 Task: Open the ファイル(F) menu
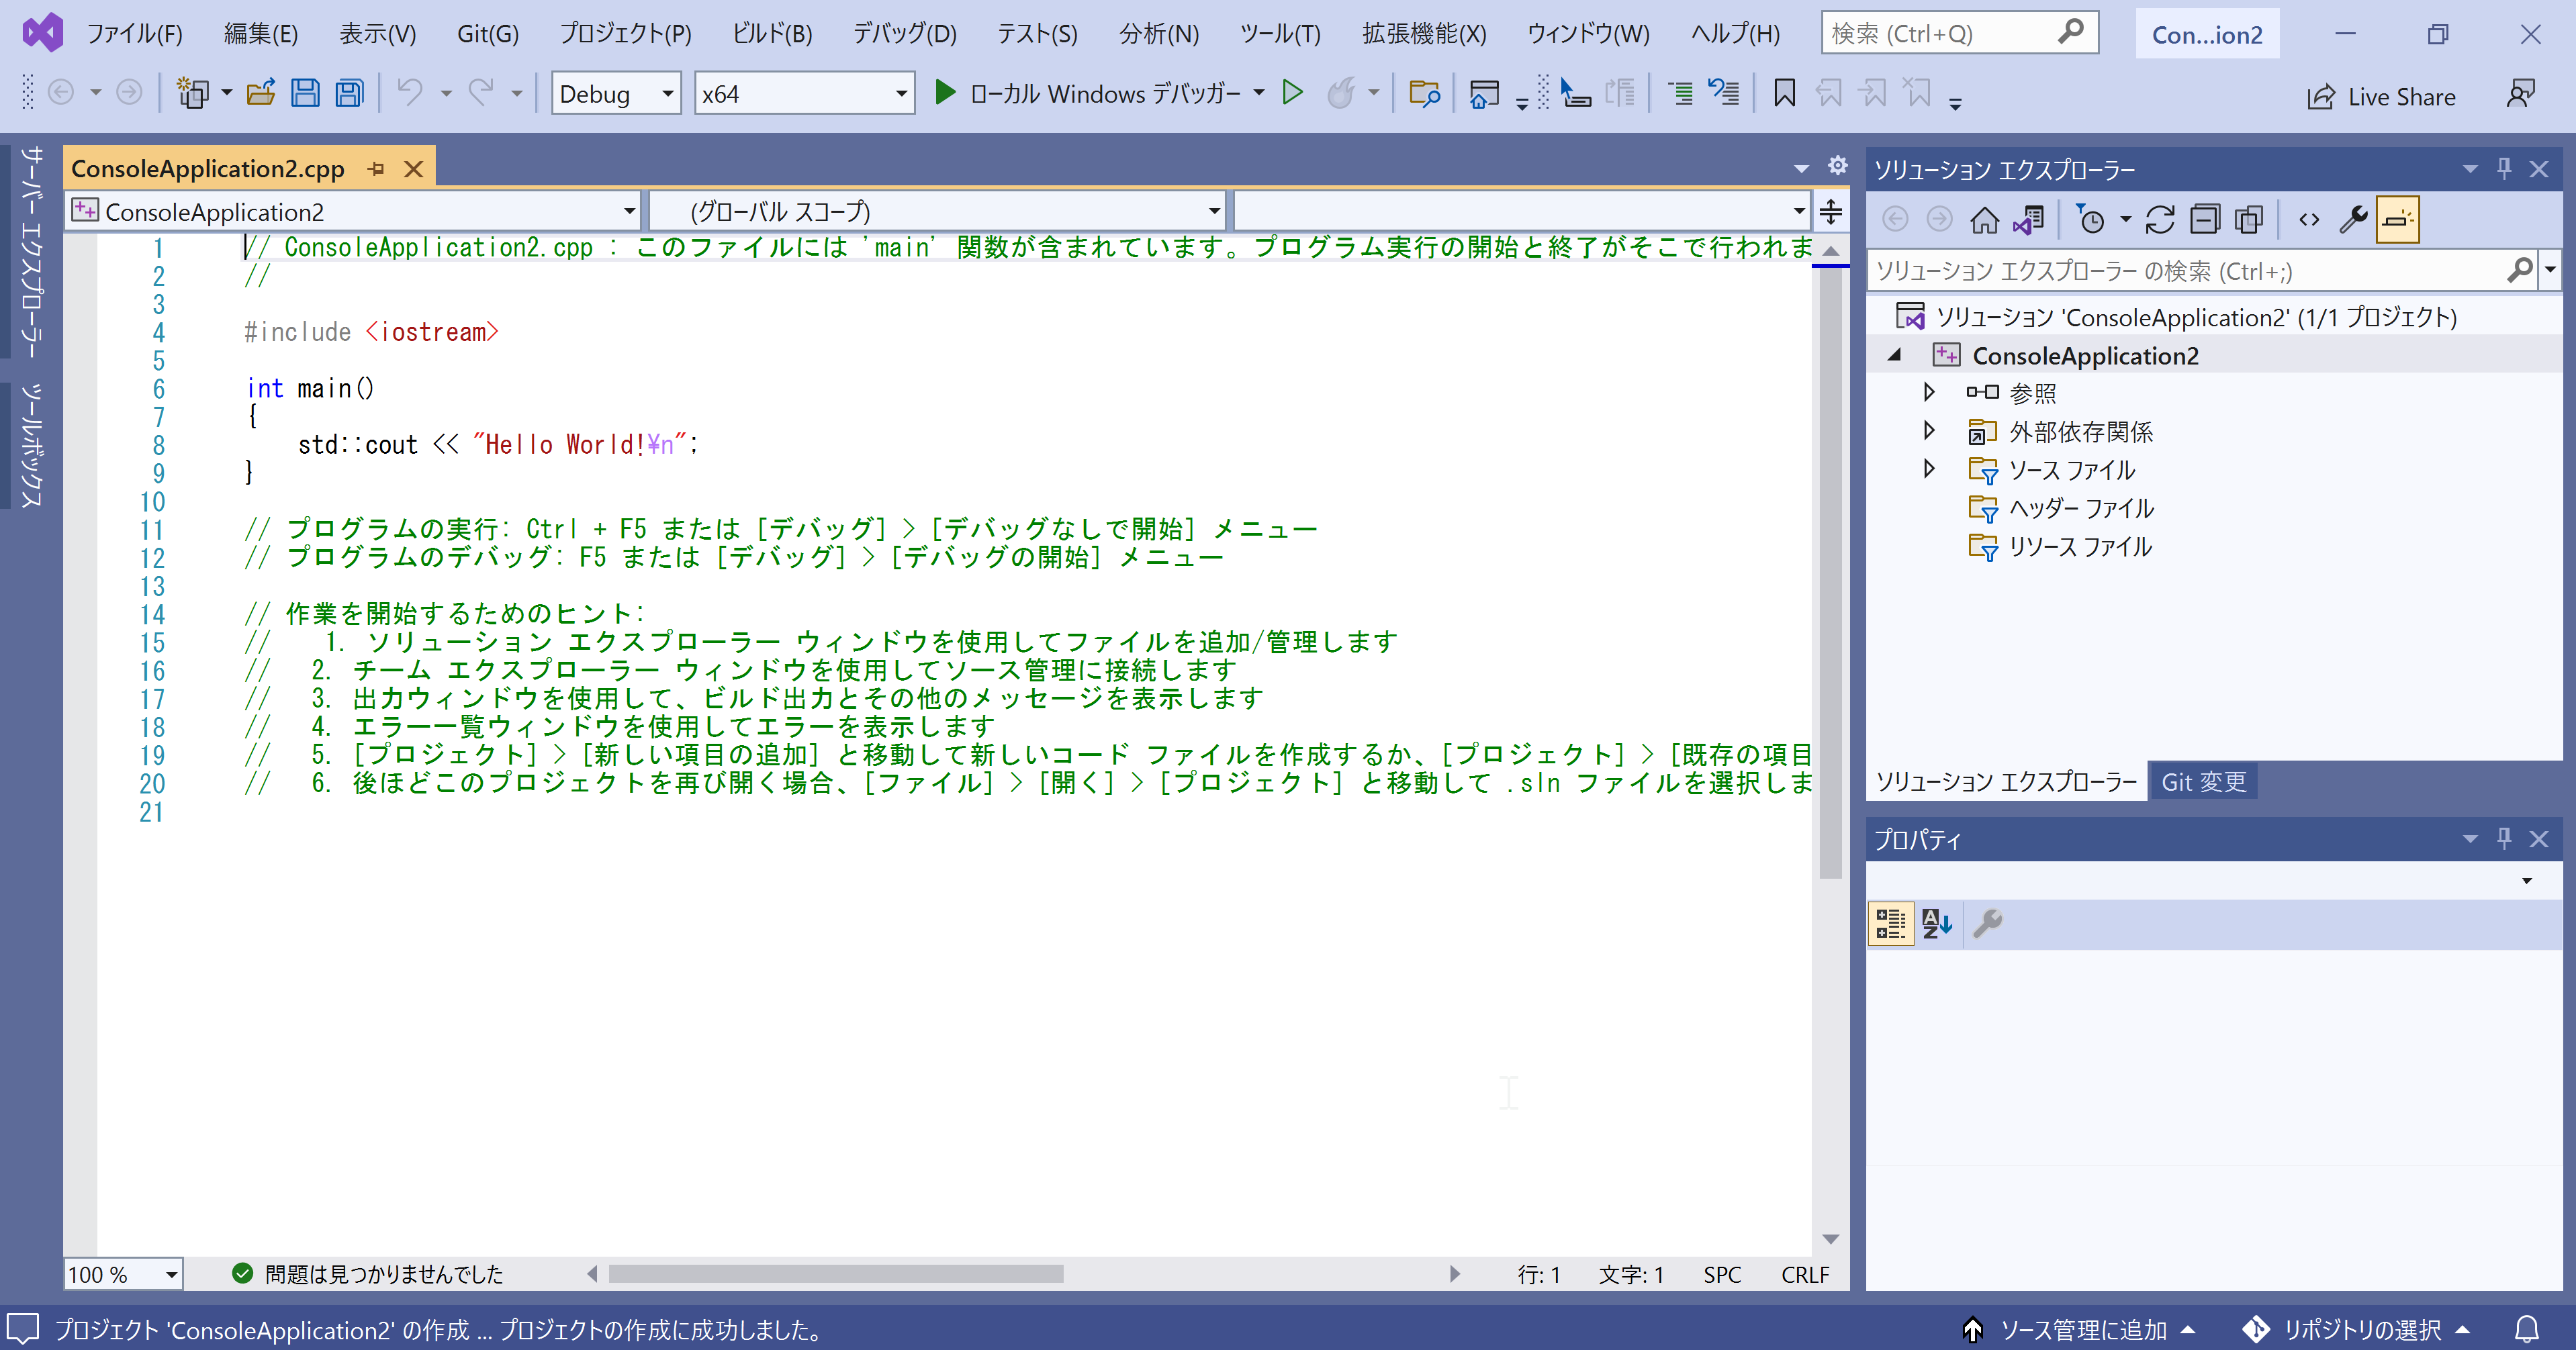pos(135,34)
